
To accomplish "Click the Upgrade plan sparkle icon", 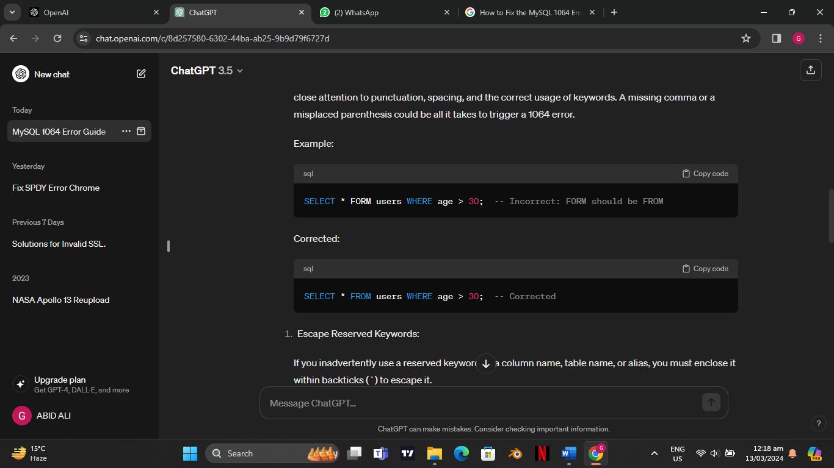I will click(x=20, y=384).
